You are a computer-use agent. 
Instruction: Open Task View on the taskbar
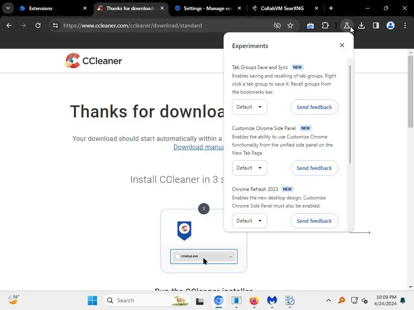click(200, 300)
